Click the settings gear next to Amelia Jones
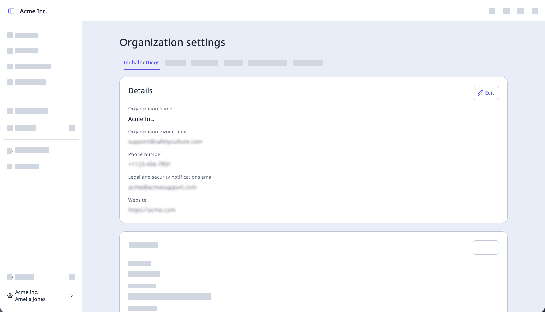545x312 pixels. point(10,295)
